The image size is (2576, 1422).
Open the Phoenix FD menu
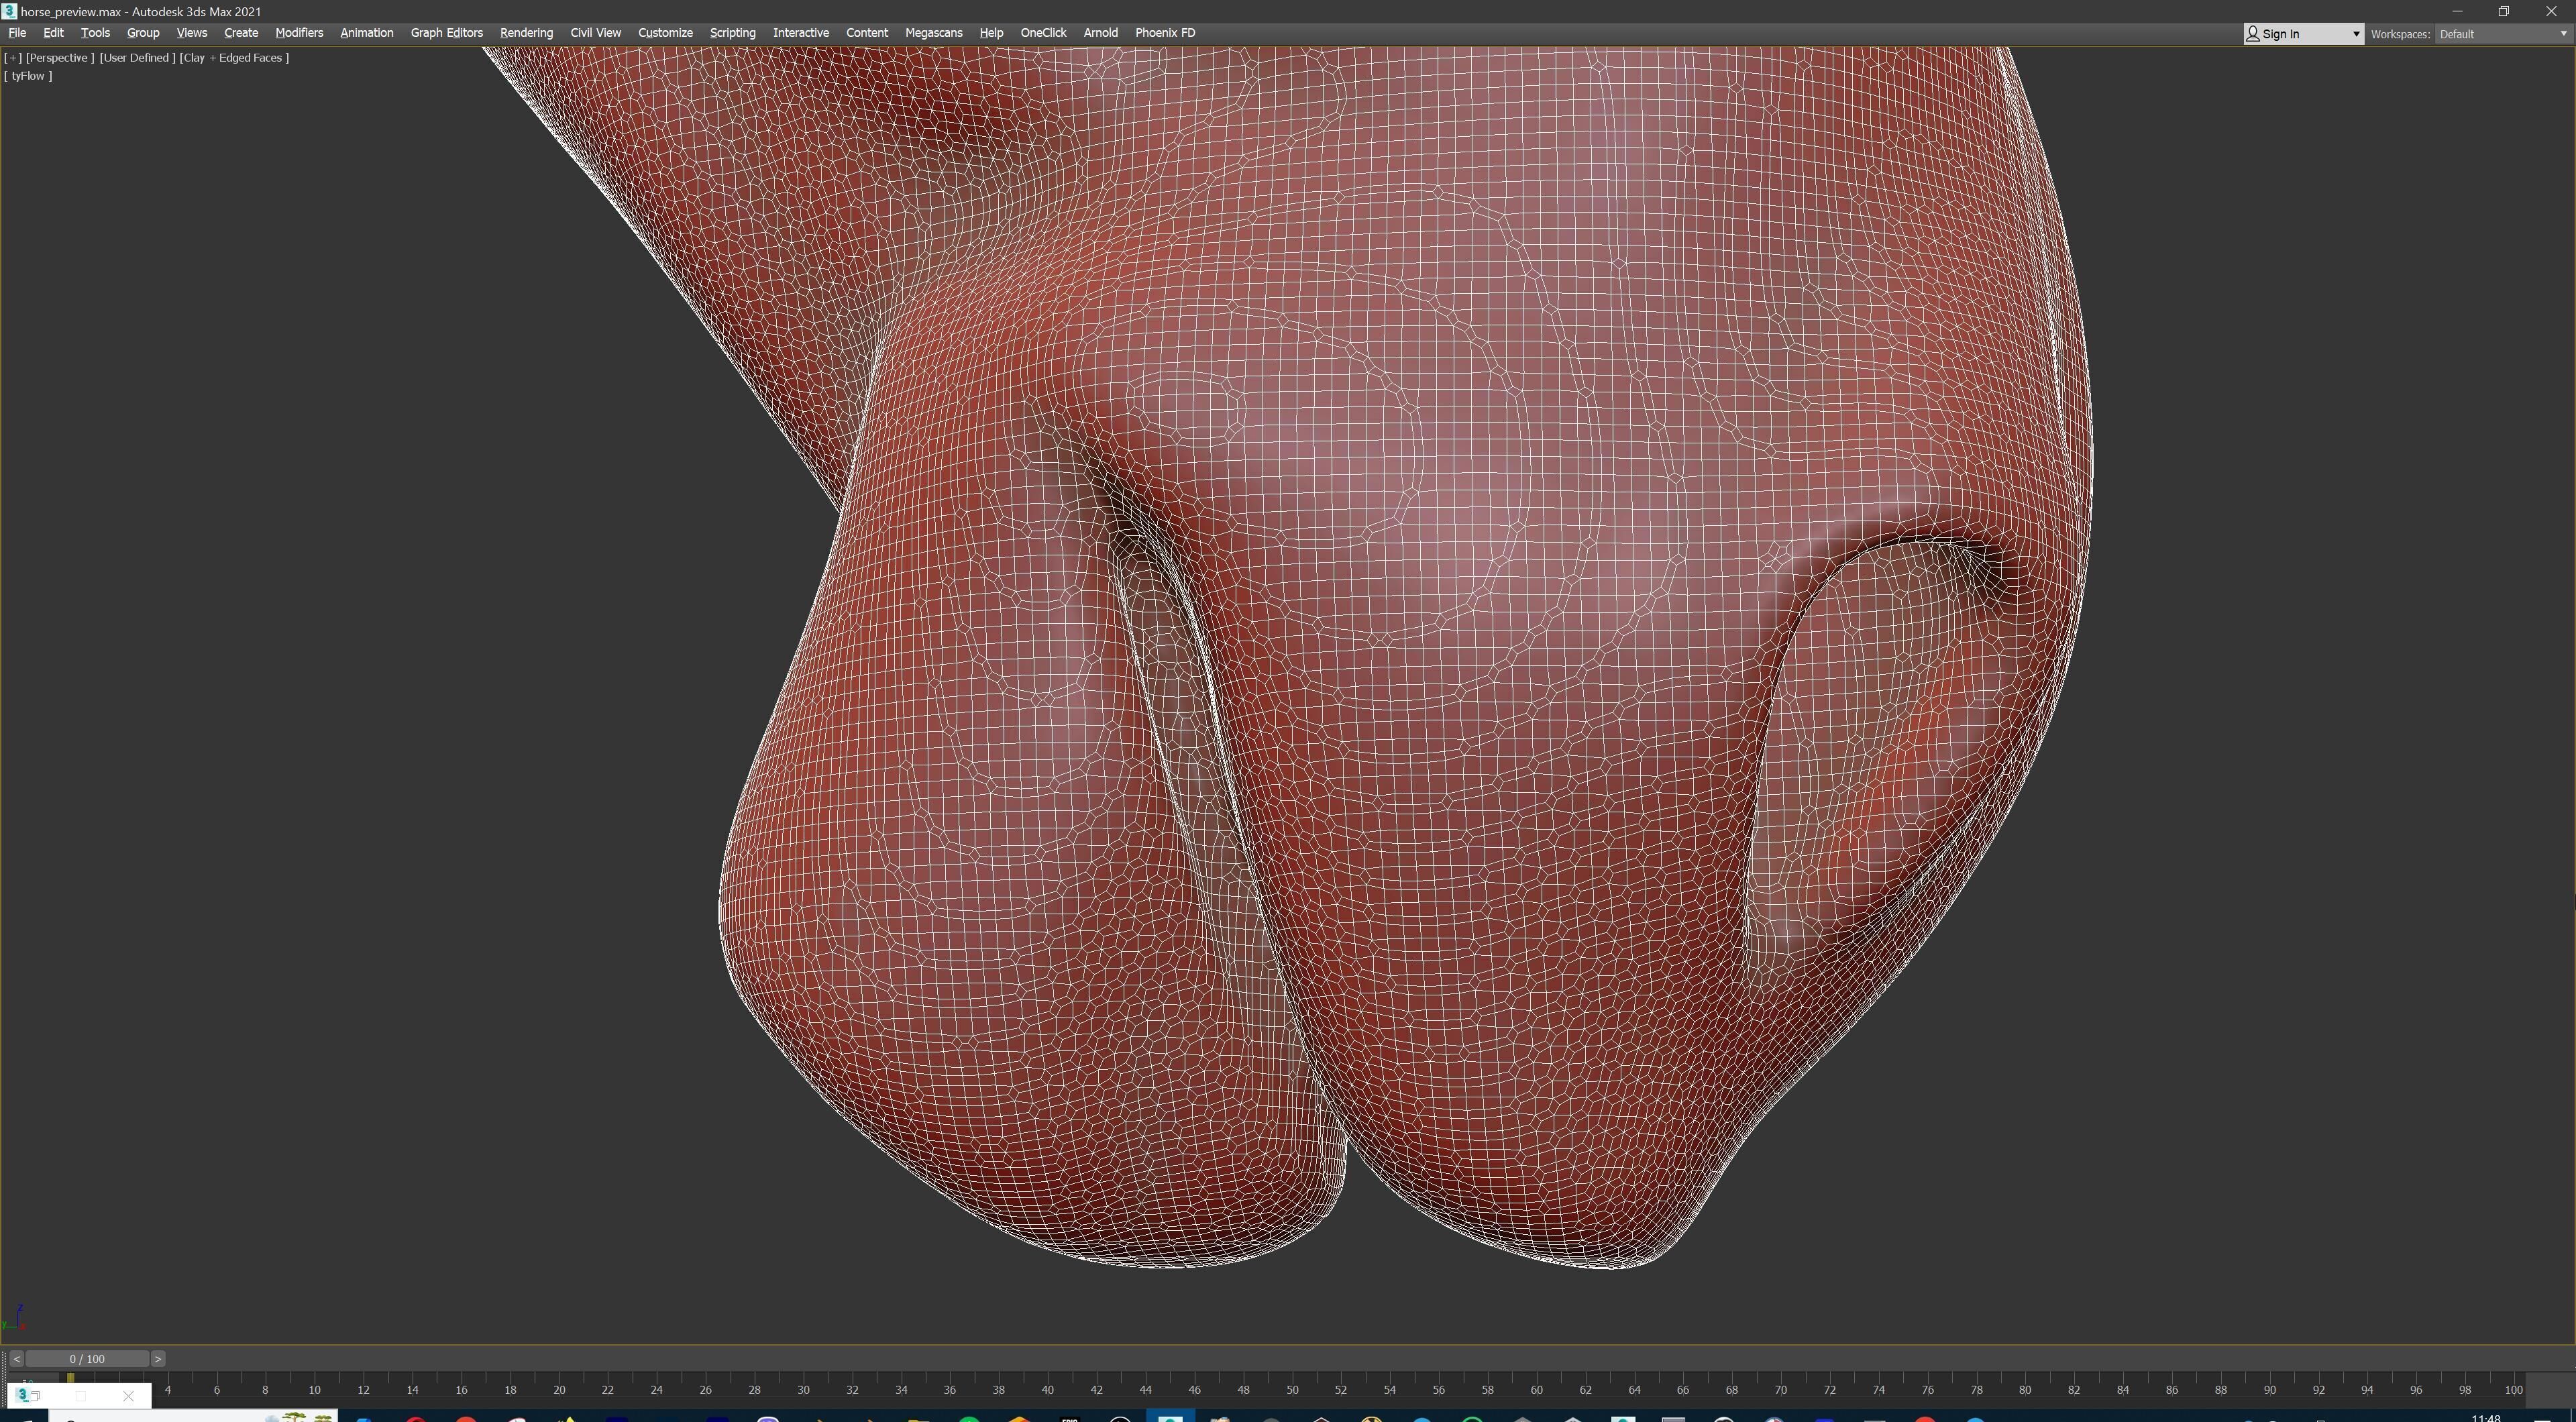tap(1165, 33)
